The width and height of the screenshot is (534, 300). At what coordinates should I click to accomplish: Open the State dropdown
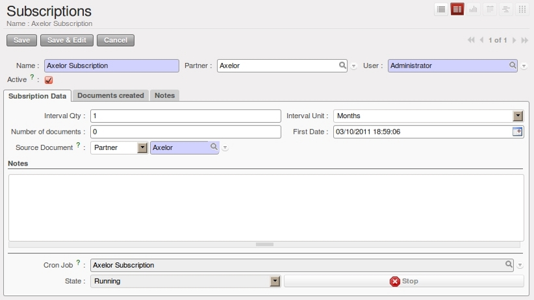click(275, 281)
